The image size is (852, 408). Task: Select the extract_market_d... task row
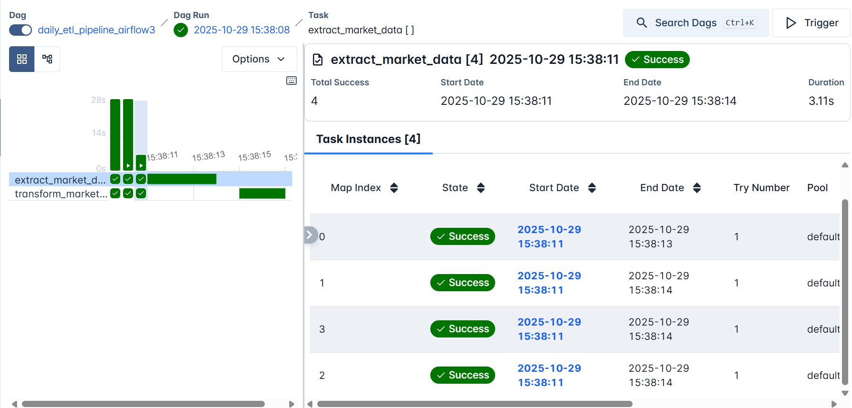pos(60,180)
